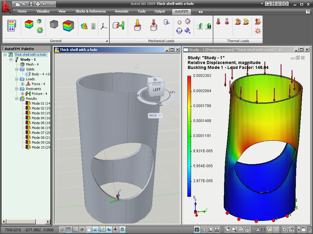Click the first red thermometer Temperature icon
313x234 pixels.
218,21
